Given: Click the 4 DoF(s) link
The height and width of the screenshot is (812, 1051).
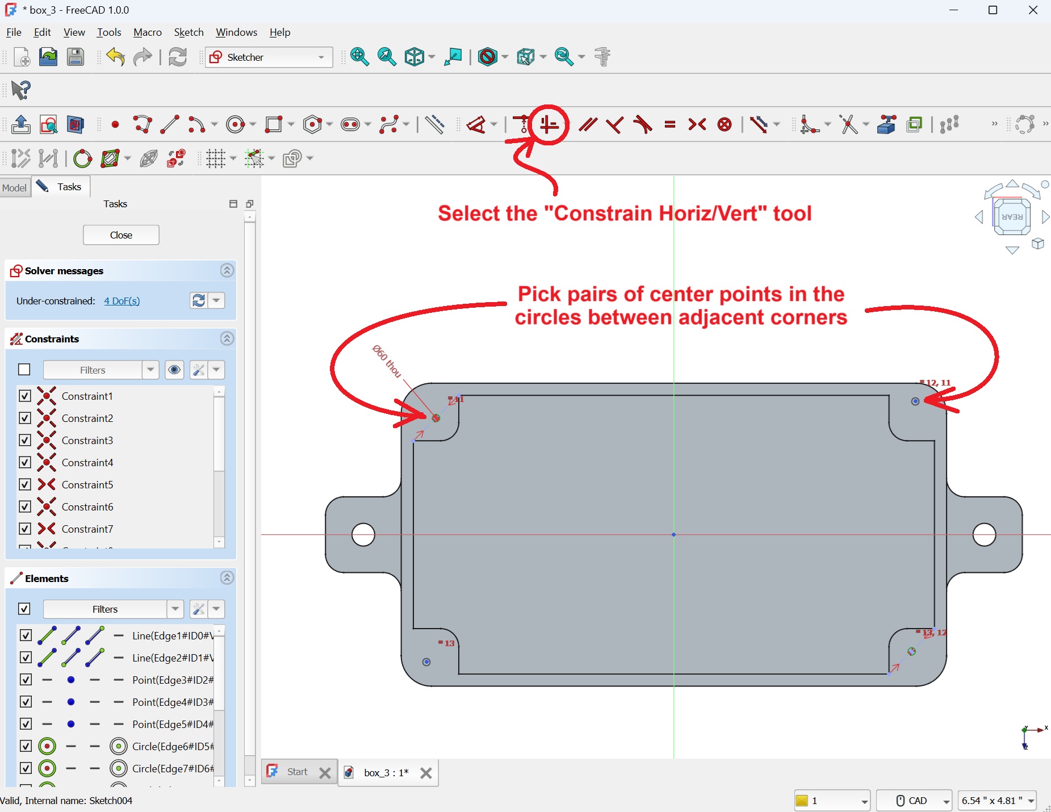Looking at the screenshot, I should click(x=122, y=301).
